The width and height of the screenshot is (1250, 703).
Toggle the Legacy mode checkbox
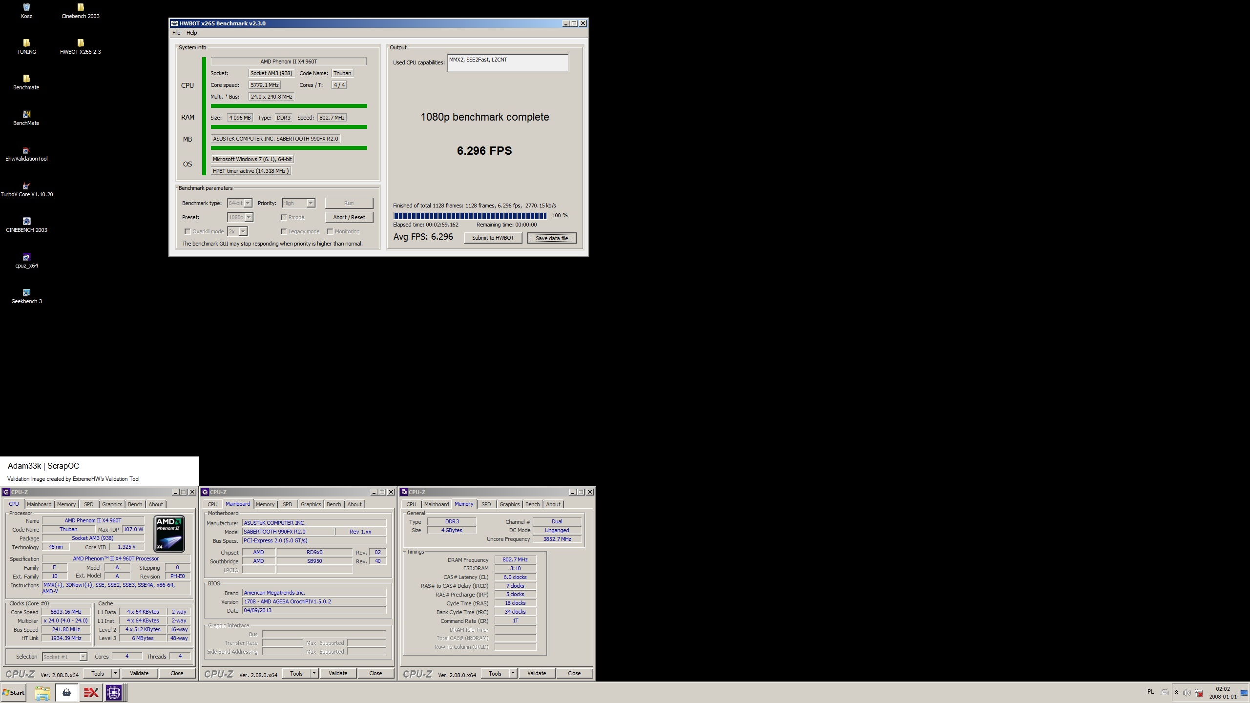point(284,231)
